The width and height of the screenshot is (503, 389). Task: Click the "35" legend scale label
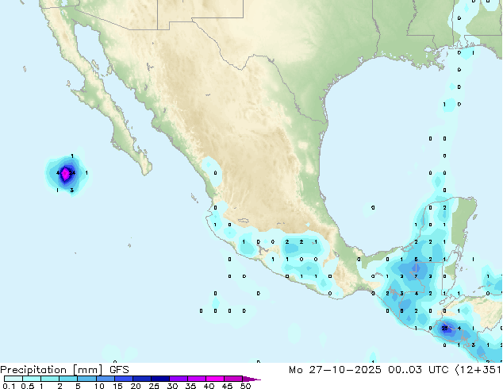click(x=190, y=386)
